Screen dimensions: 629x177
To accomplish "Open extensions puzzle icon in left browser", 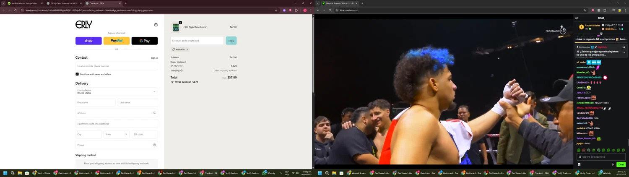I will pos(296,10).
